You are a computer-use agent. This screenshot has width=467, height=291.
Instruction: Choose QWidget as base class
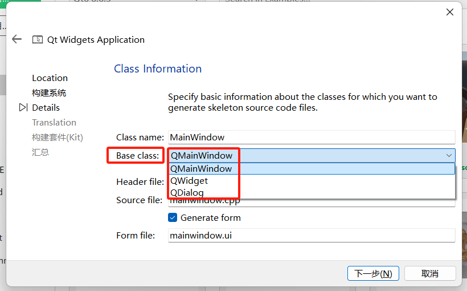click(x=312, y=180)
